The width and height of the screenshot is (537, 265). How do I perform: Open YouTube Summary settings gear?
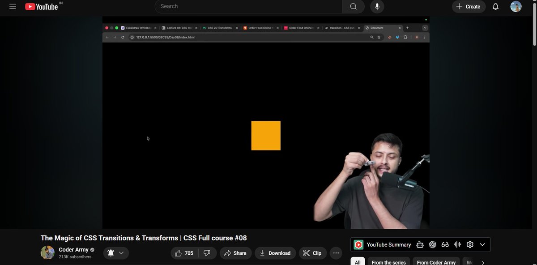[x=470, y=244]
